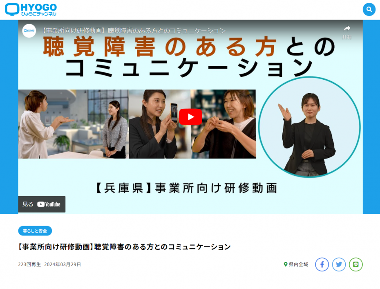Click the circular sign-language interpreter image
This screenshot has width=380, height=289.
309,127
